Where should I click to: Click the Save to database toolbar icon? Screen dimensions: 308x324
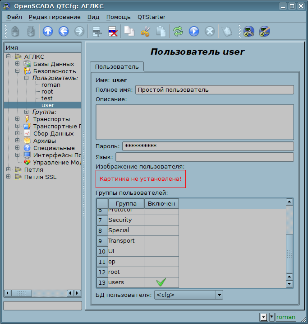coord(31,32)
